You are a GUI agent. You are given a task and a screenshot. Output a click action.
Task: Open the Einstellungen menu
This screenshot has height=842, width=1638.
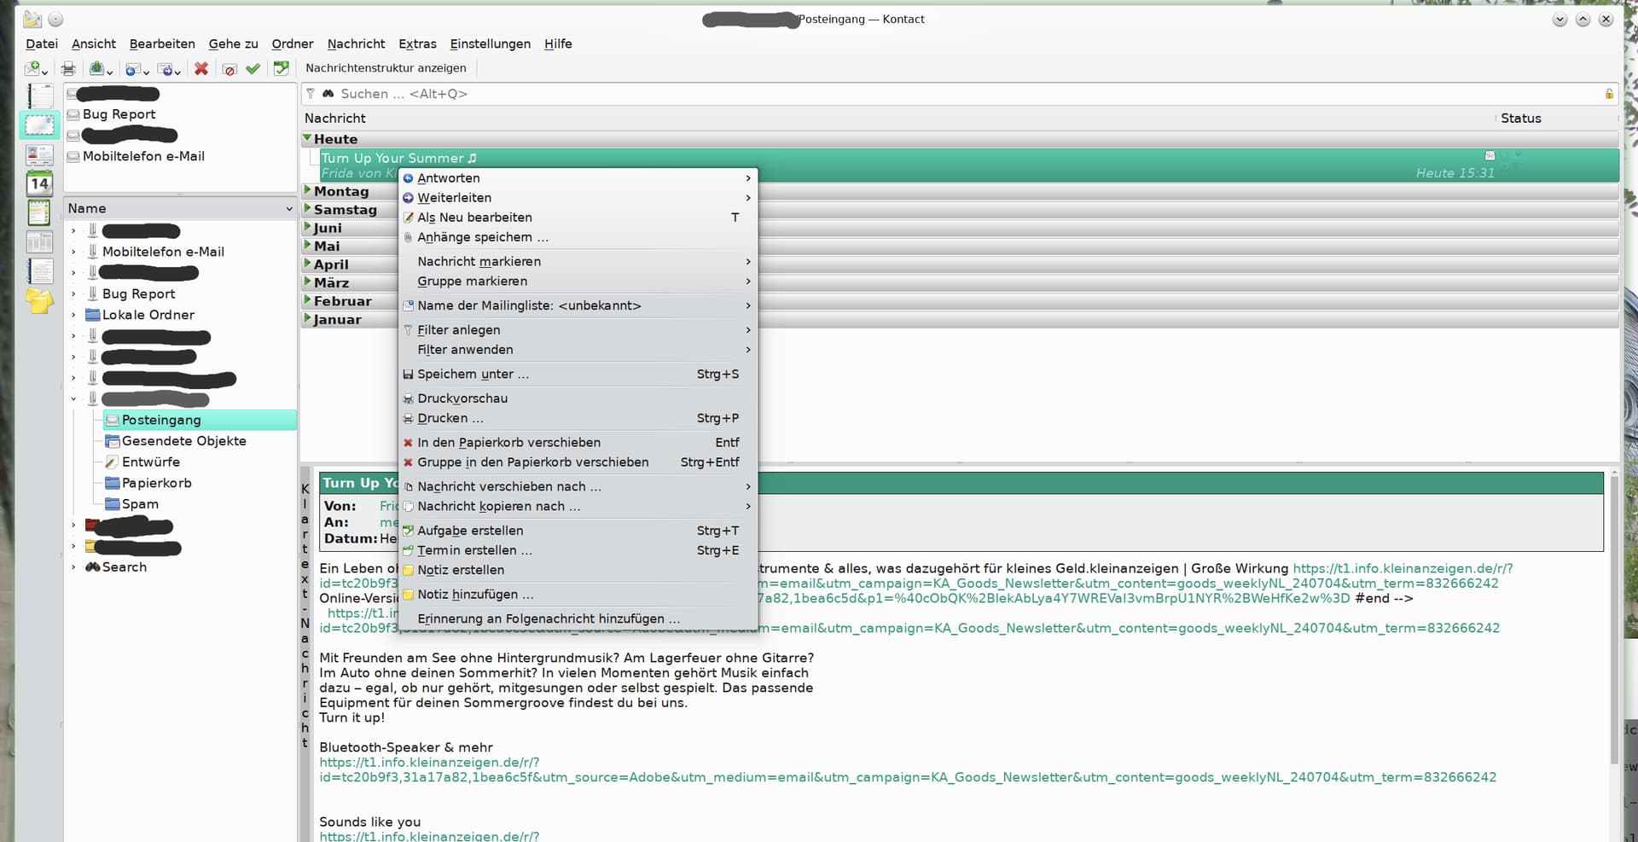(490, 44)
